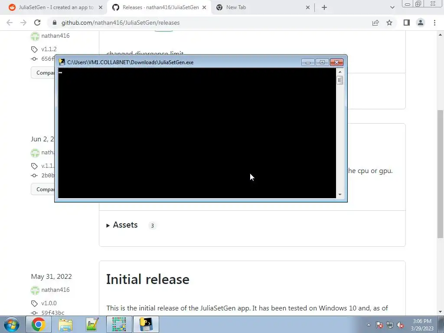444x333 pixels.
Task: Open File Explorer from the taskbar
Action: click(65, 324)
